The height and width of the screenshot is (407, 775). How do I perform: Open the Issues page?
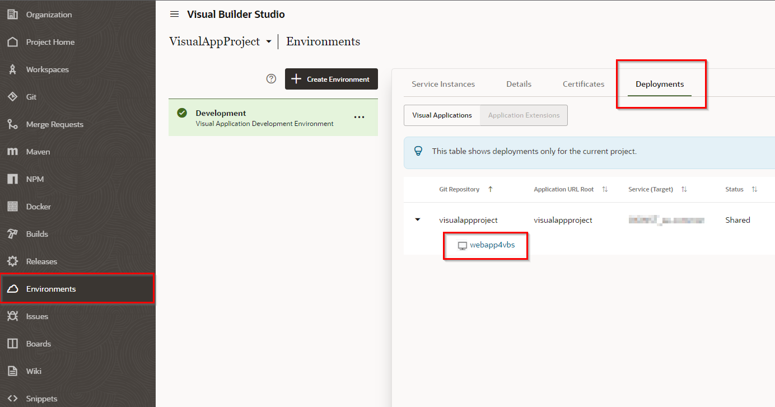(37, 316)
